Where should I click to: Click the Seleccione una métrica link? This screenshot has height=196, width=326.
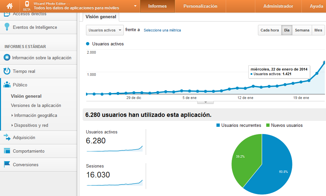click(162, 30)
